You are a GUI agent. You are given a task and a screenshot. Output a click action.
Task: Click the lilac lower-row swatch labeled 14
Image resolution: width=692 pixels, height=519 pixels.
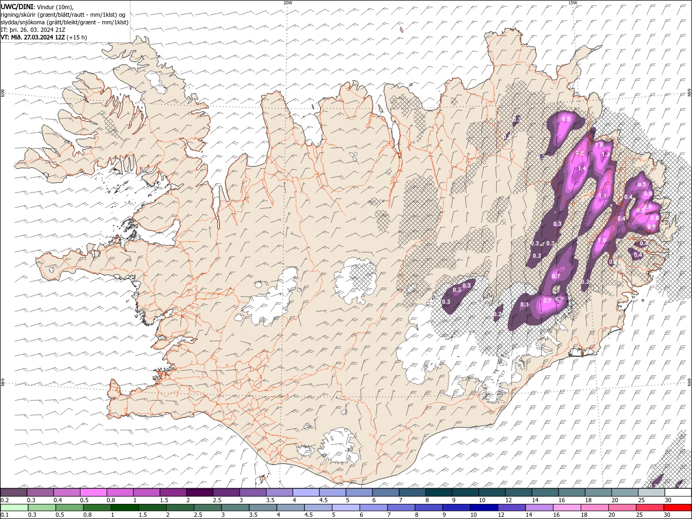(x=539, y=508)
